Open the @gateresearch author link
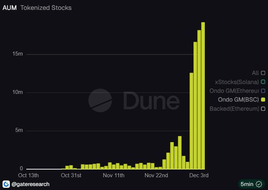This screenshot has width=268, height=190. coord(31,184)
